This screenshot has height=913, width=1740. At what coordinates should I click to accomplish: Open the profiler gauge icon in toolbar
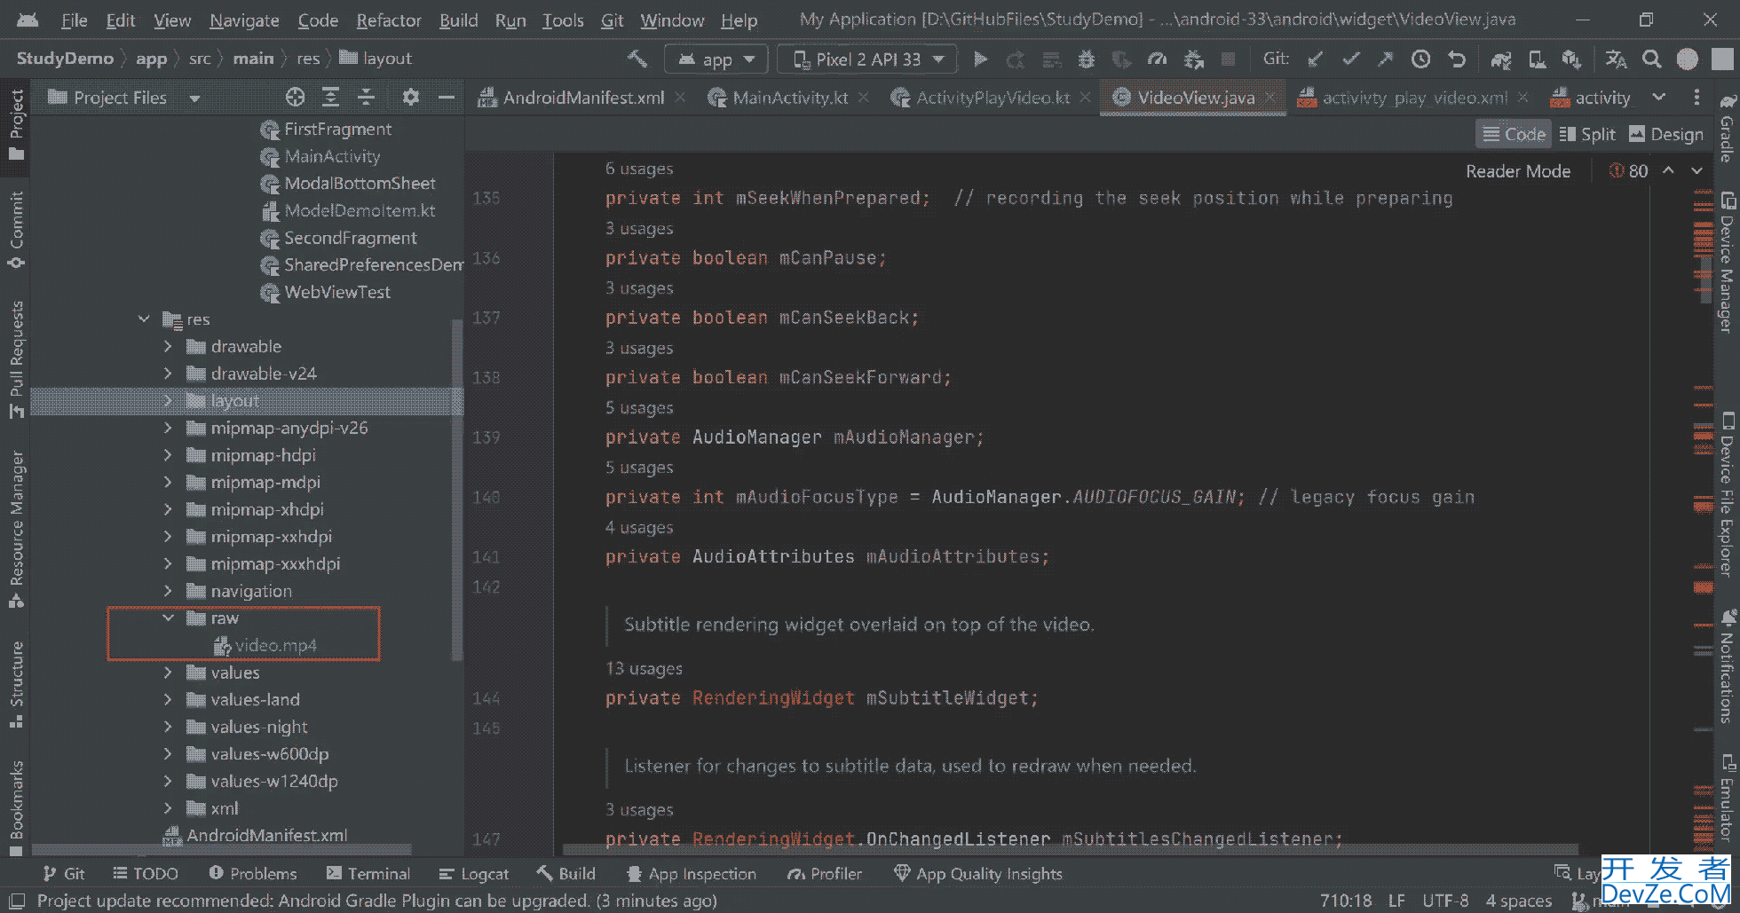point(1157,59)
